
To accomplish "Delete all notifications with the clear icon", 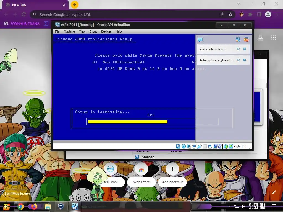I will [246, 39].
